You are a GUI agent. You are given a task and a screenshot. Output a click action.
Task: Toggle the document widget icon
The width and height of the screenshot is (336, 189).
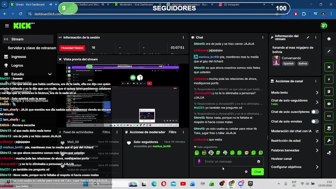[x=329, y=92]
